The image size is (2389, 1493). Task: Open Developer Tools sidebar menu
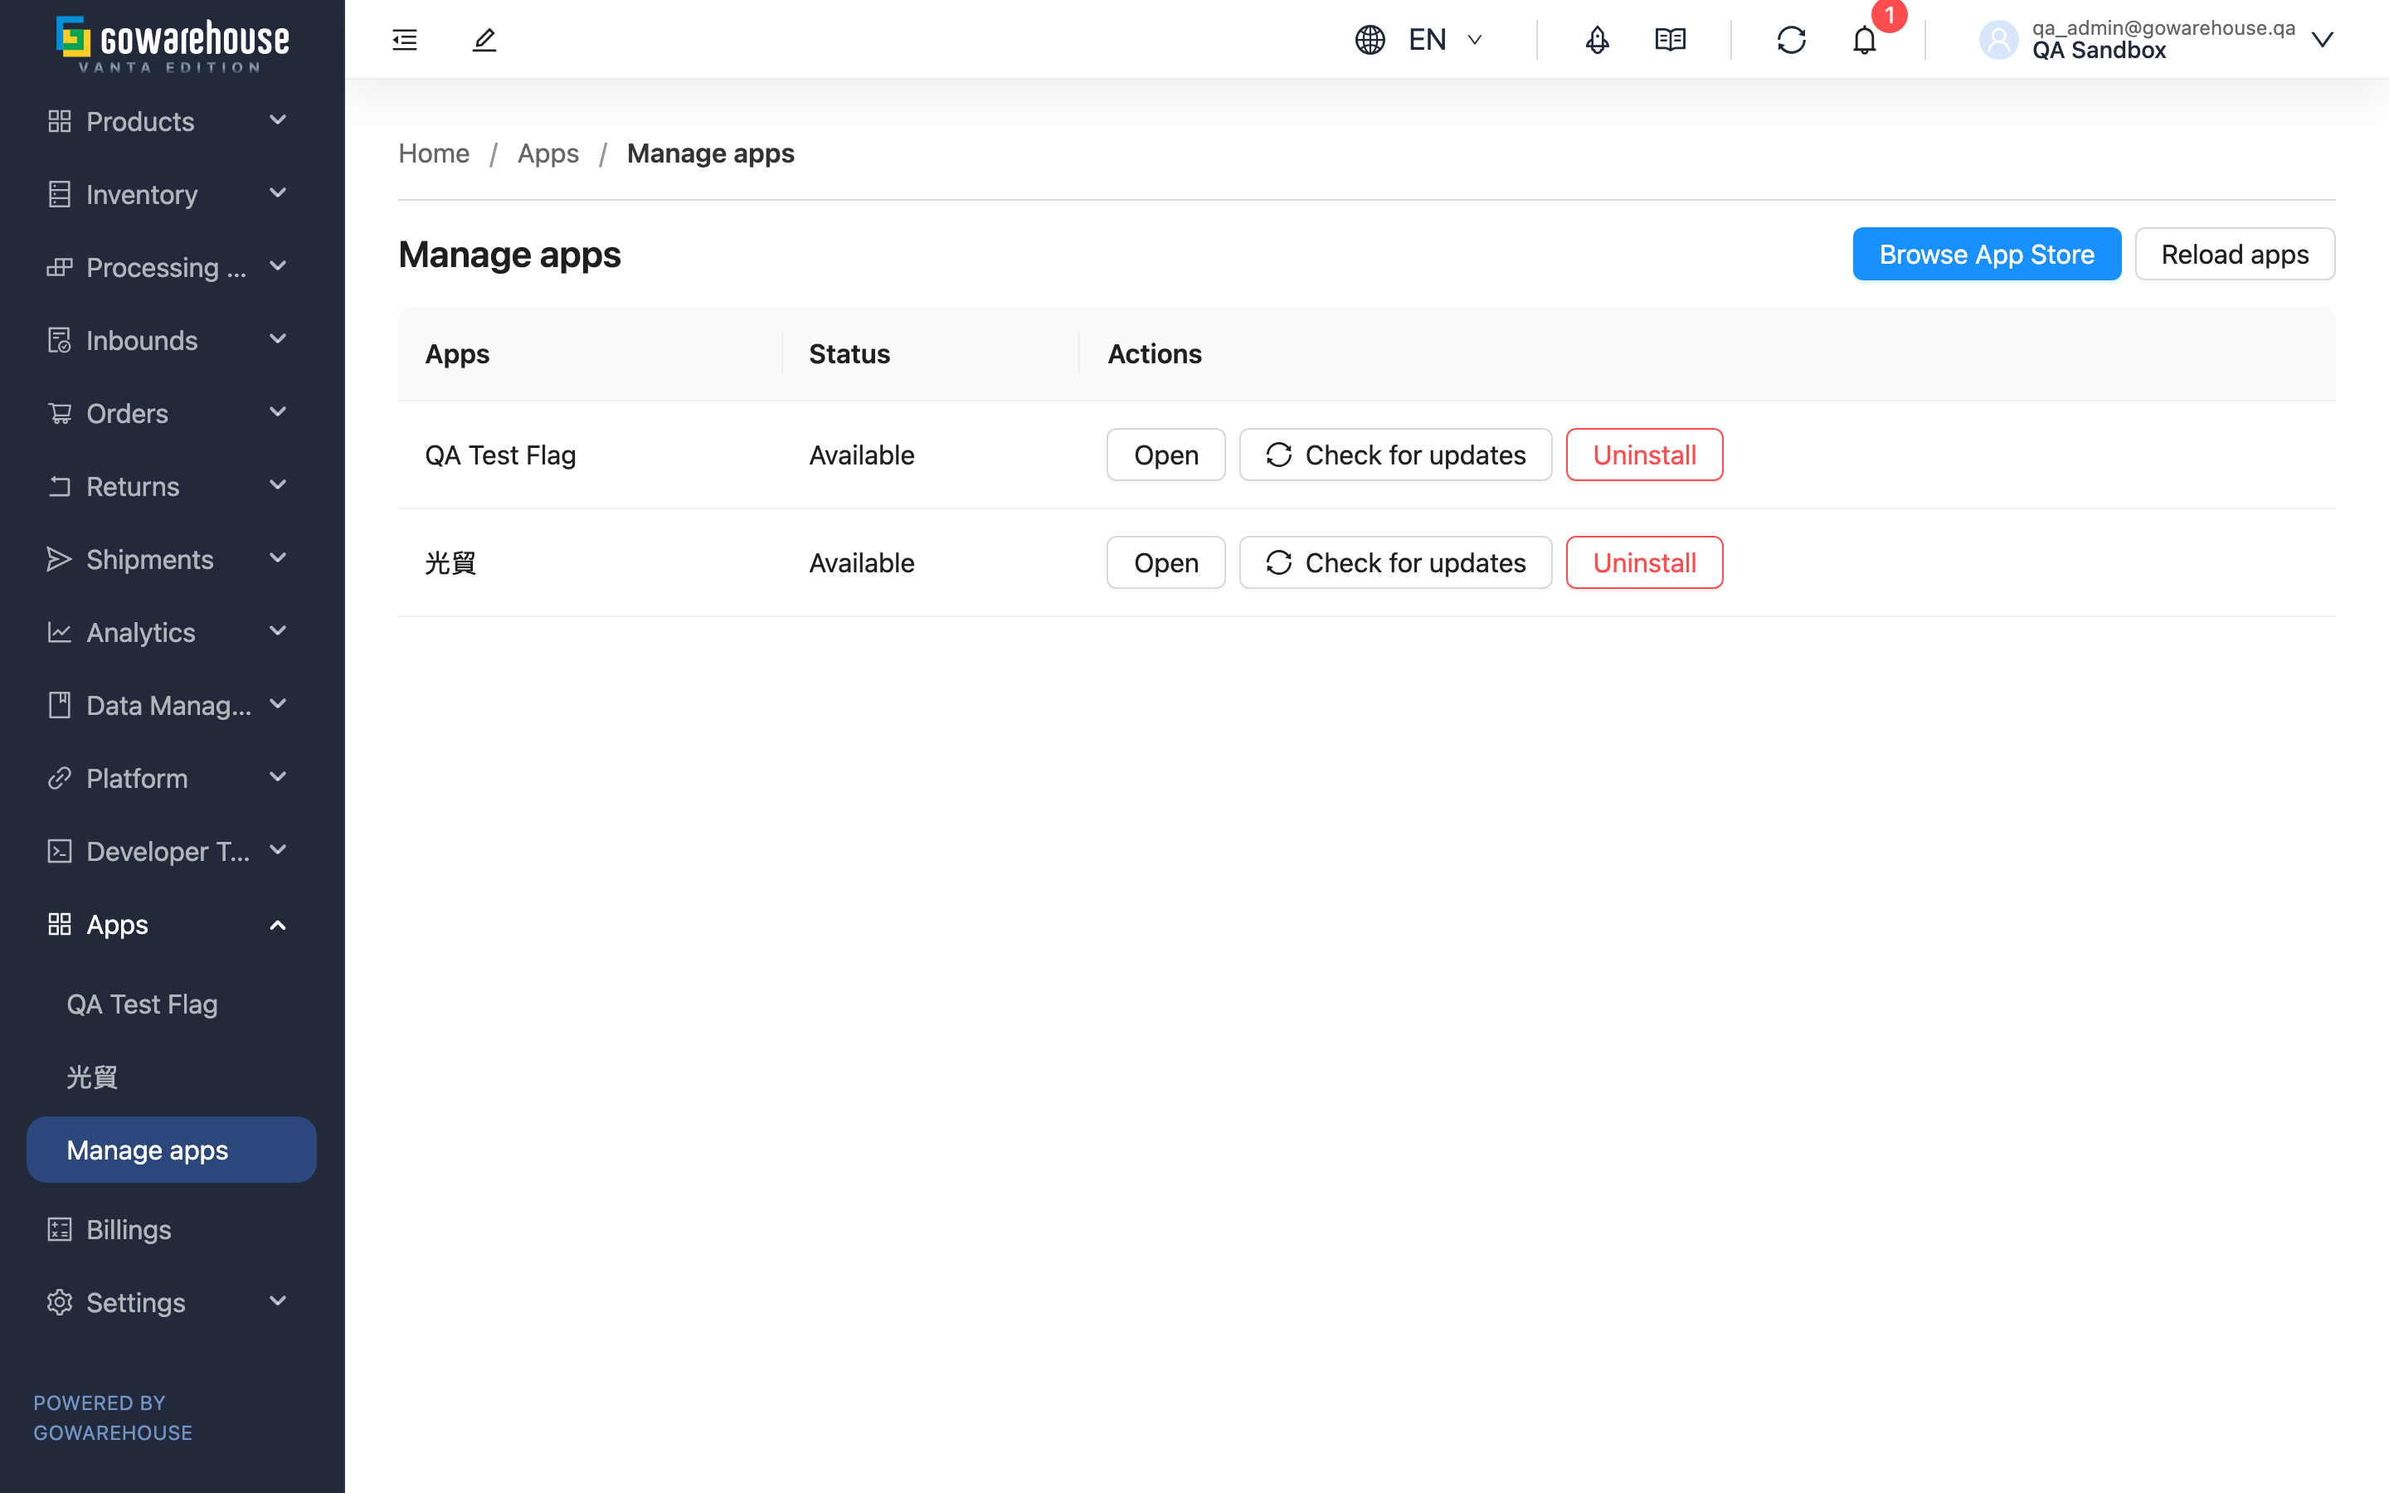(168, 851)
